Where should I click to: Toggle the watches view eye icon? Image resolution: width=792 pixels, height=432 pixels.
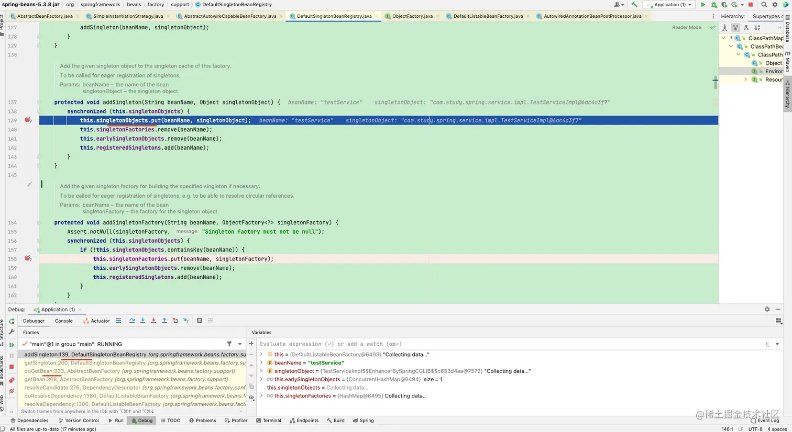coord(251,397)
